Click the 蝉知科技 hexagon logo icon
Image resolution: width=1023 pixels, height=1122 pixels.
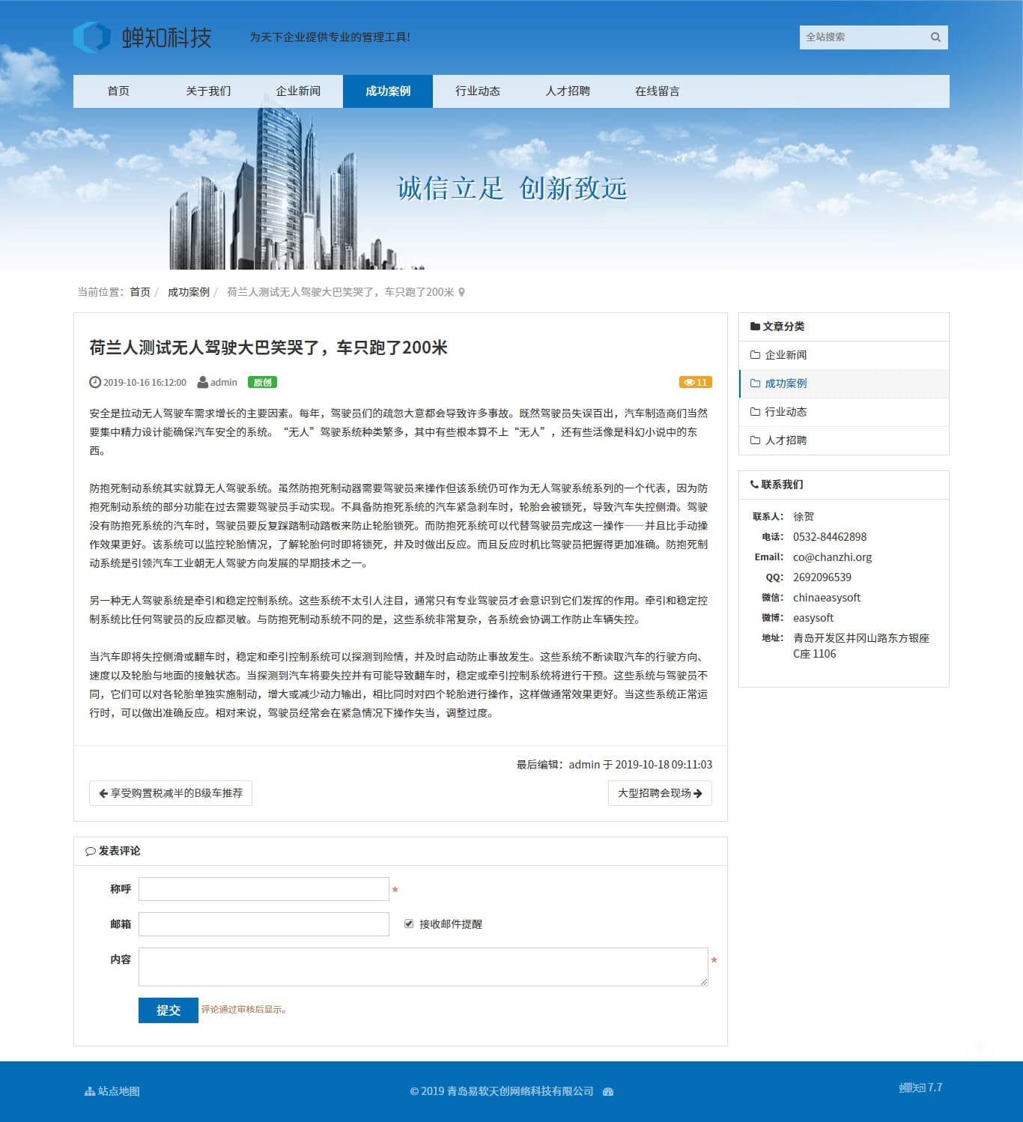[92, 37]
